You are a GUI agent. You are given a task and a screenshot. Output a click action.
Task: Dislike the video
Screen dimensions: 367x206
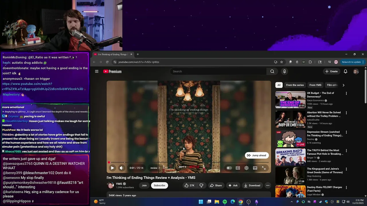click(202, 185)
